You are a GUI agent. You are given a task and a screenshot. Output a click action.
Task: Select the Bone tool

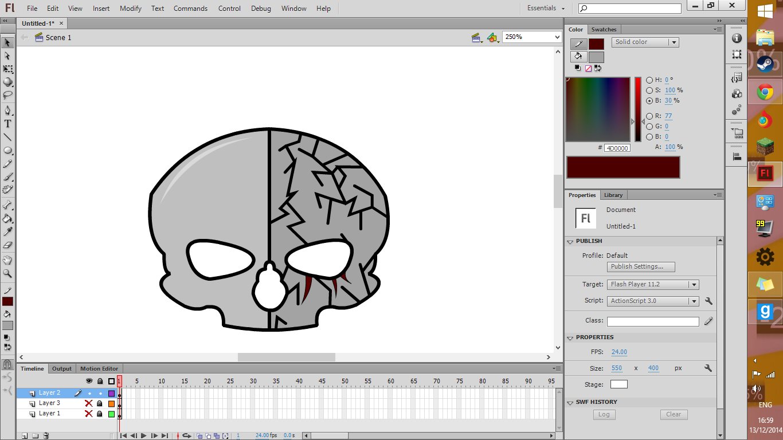pos(7,205)
